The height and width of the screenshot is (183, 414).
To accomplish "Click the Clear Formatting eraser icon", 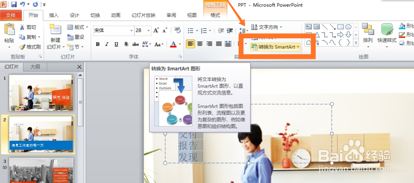I will coord(178,30).
